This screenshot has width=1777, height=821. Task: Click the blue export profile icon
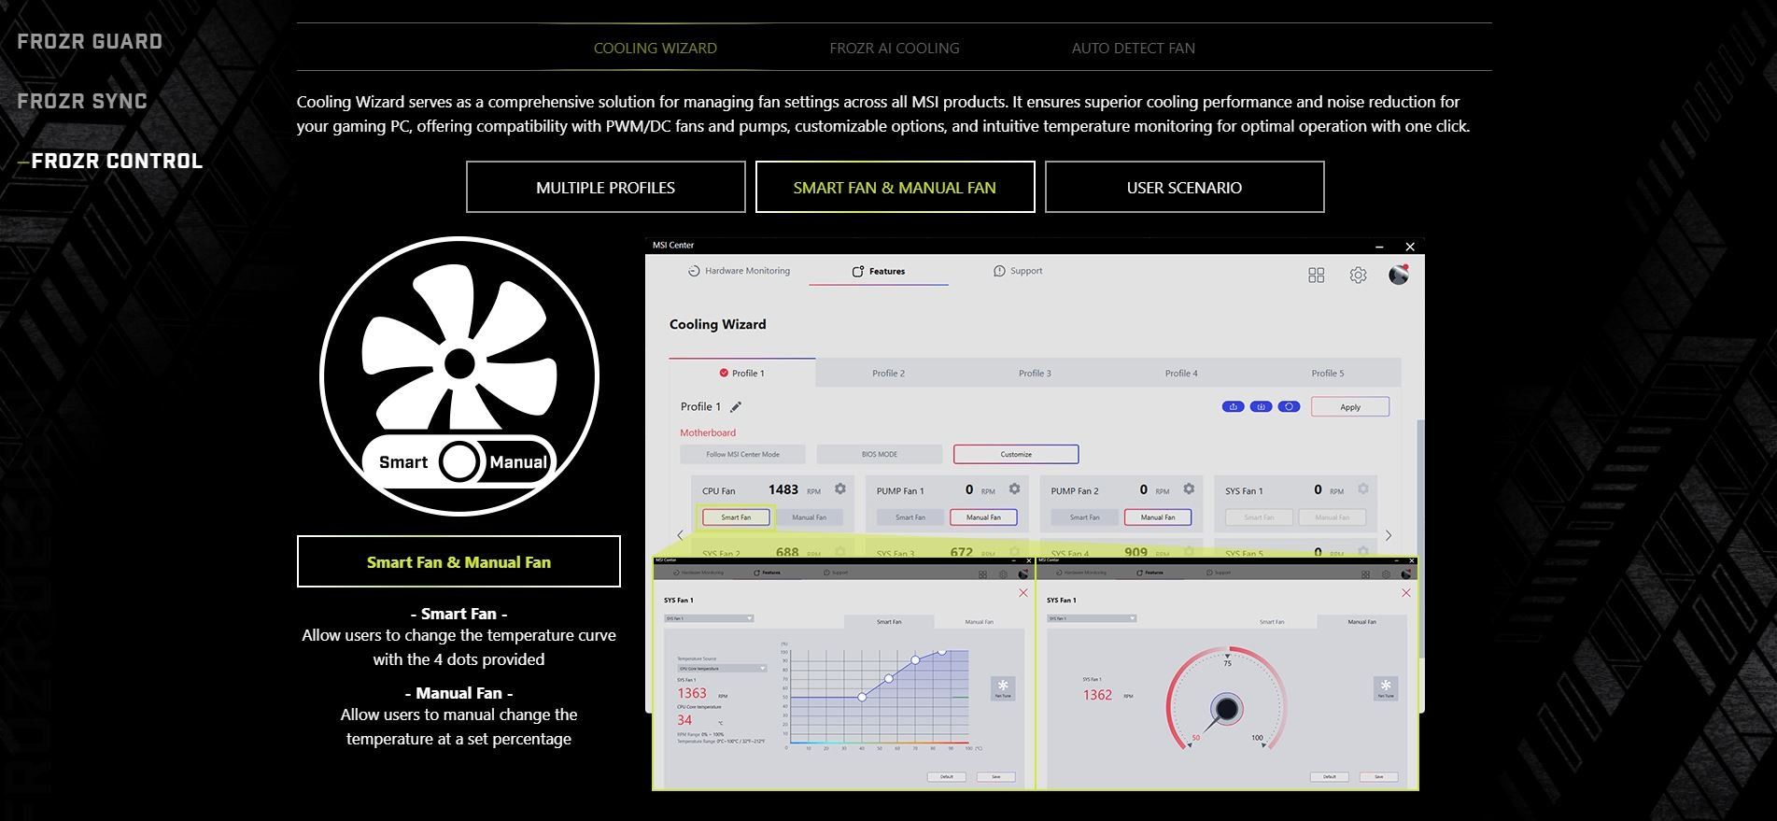1233,406
